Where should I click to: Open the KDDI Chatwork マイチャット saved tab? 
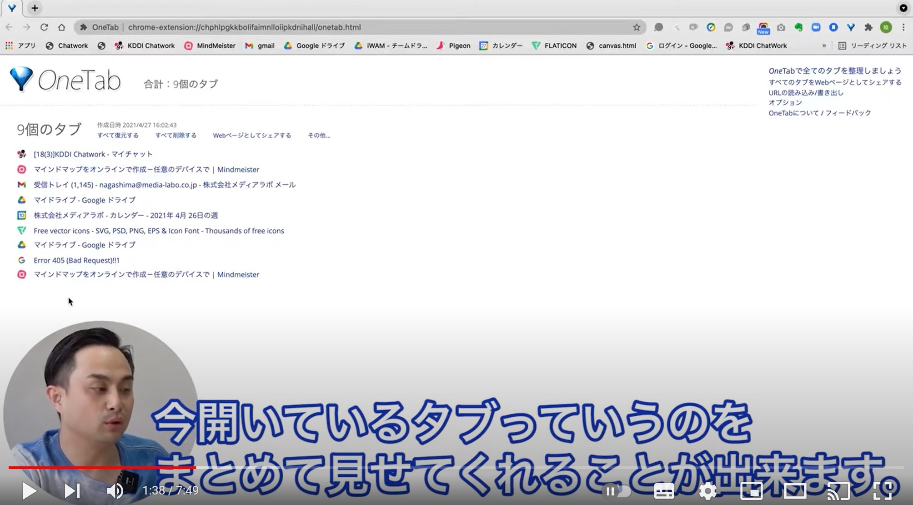click(x=93, y=154)
